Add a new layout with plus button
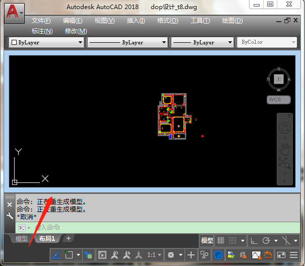Image resolution: width=305 pixels, height=266 pixels. pos(68,238)
